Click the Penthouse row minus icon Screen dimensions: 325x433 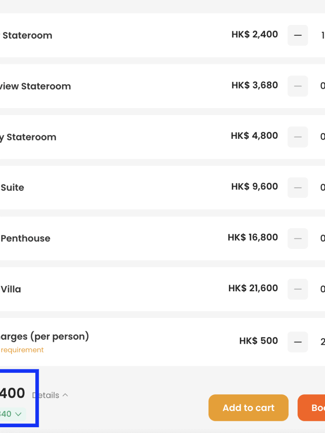pyautogui.click(x=298, y=238)
